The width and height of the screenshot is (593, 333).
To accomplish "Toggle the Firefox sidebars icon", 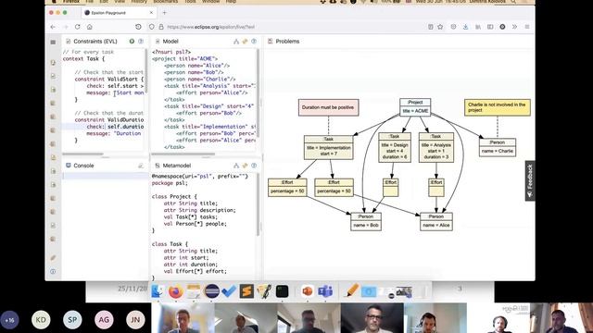I will pyautogui.click(x=490, y=27).
